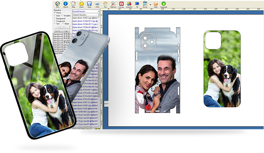Image resolution: width=264 pixels, height=153 pixels.
Task: Click the About info icon
Action: tap(65, 5)
